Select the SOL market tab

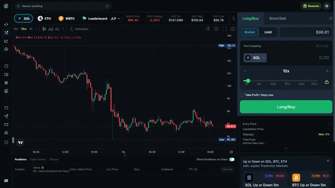pyautogui.click(x=23, y=18)
